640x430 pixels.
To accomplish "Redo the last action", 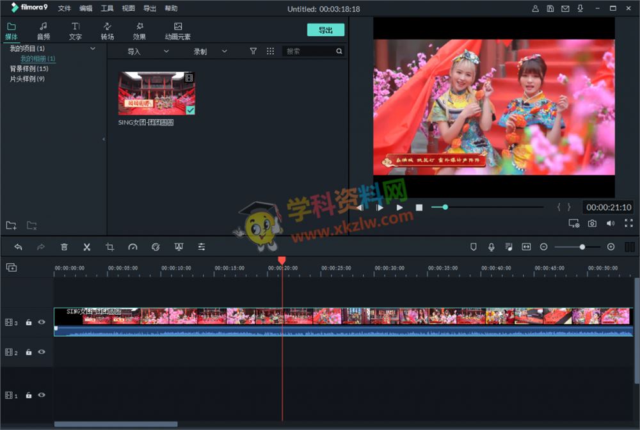I will [41, 247].
